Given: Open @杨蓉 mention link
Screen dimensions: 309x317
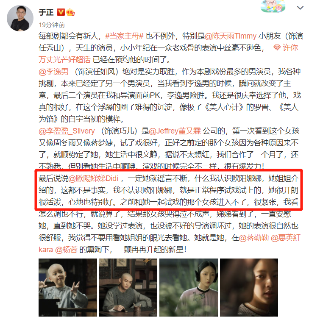Looking at the screenshot, I should pos(66,250).
